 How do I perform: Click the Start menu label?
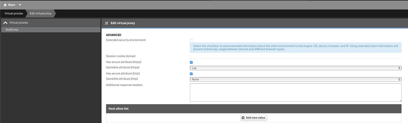click(x=11, y=5)
